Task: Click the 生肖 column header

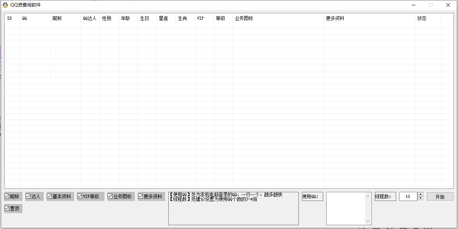Action: click(185, 18)
